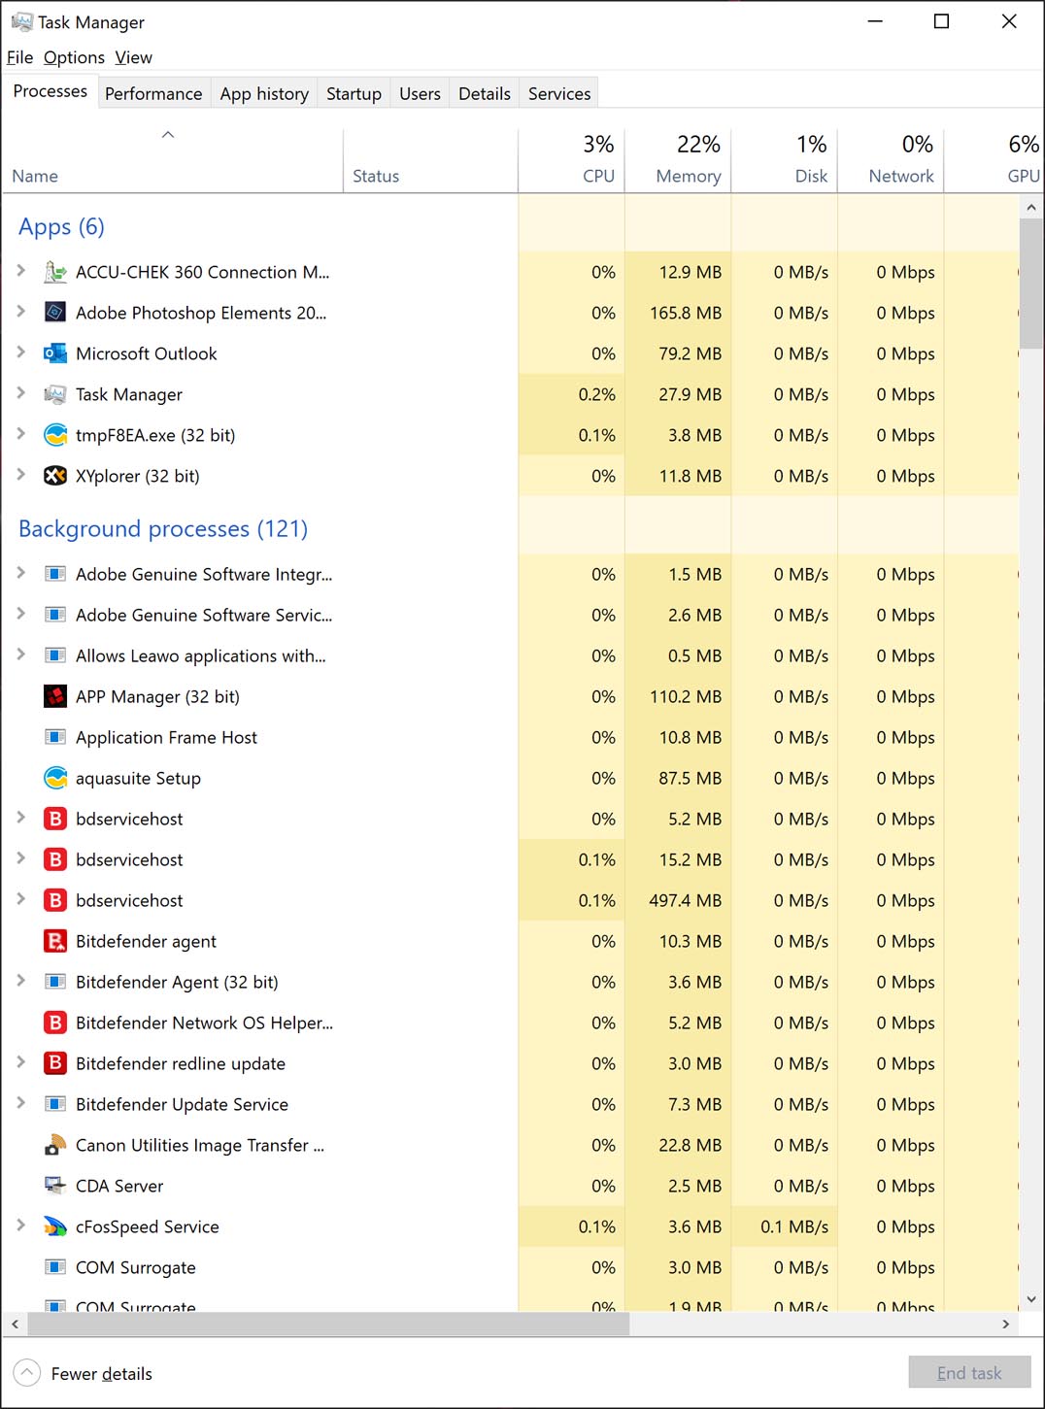Click the Canon Utilities Image Transfer icon
This screenshot has width=1045, height=1409.
point(55,1145)
